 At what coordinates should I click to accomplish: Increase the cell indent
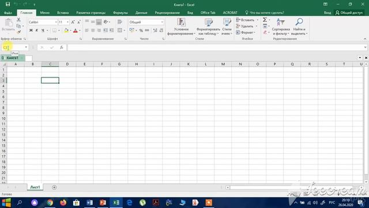[x=111, y=31]
